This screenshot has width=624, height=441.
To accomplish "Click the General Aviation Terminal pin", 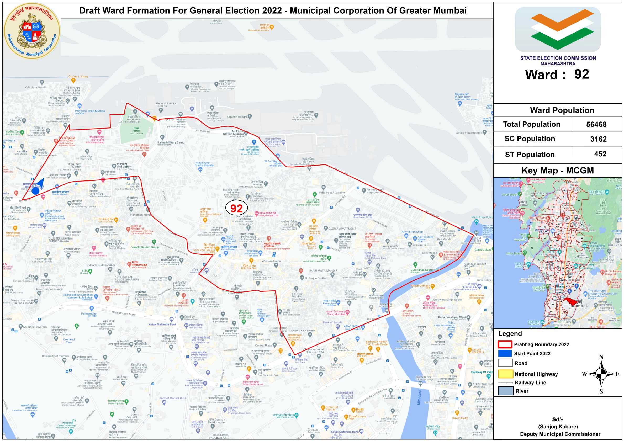I will [x=161, y=110].
